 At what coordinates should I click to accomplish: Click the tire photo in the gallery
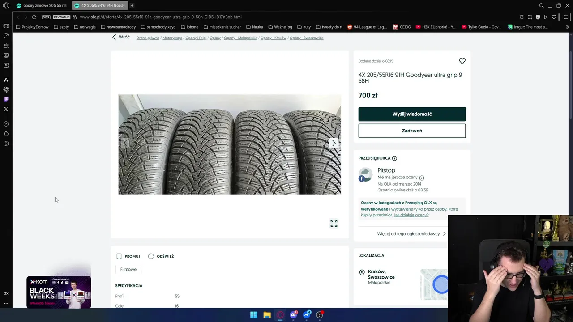pos(230,144)
